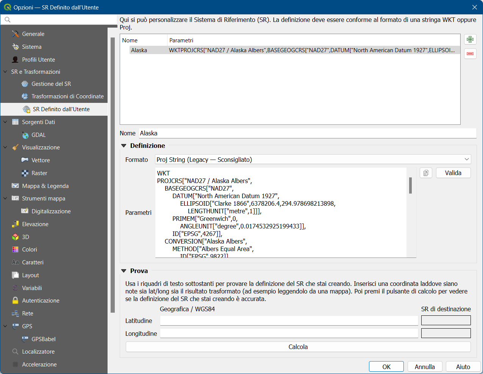Click the Colori palette icon
Screen dimensions: 483x374
click(15, 250)
